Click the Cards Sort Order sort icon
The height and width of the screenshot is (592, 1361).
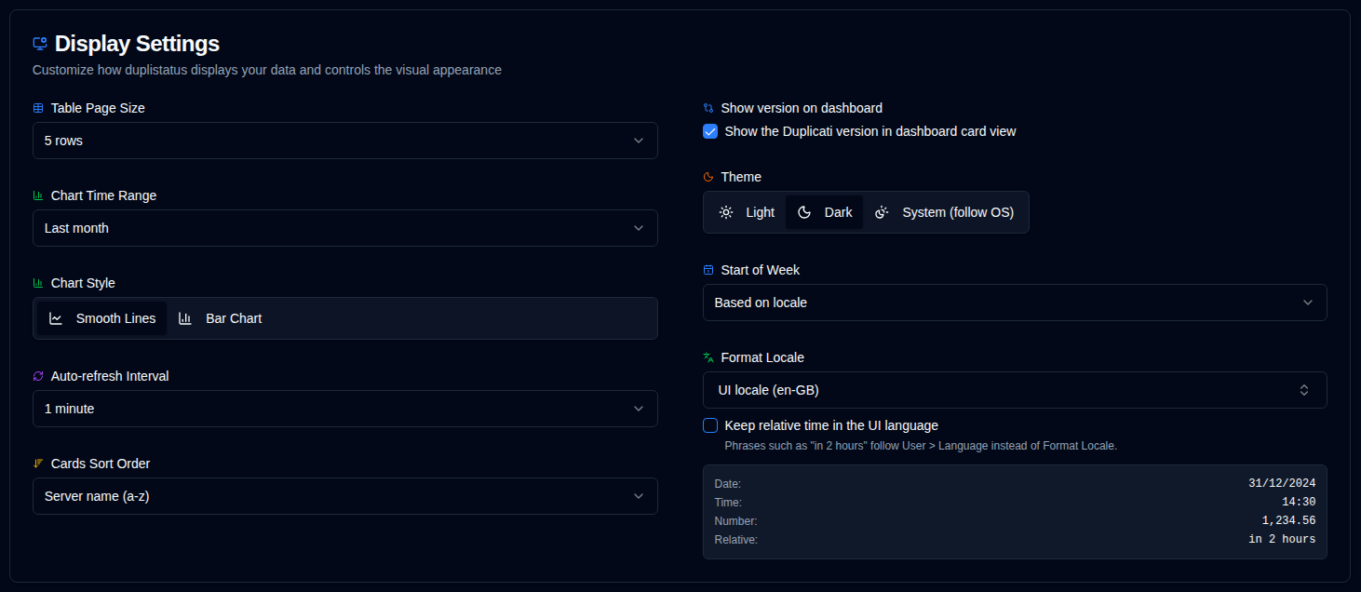[38, 464]
